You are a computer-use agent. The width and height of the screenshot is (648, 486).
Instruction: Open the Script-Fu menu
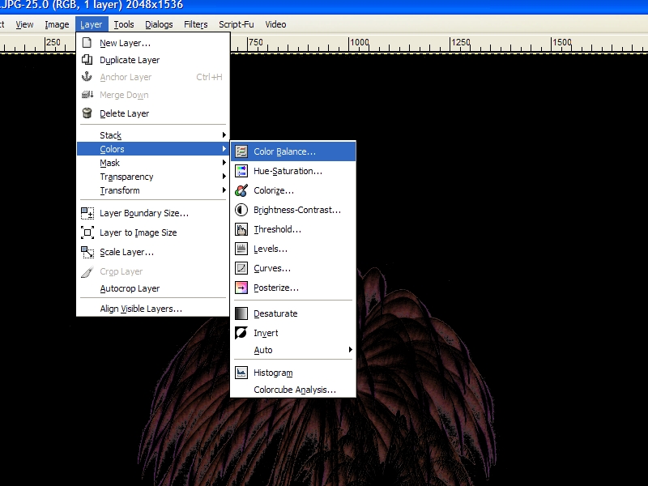pyautogui.click(x=236, y=24)
